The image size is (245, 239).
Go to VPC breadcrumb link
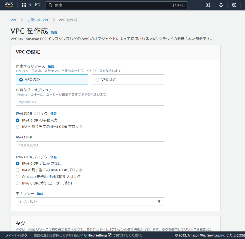point(14,20)
